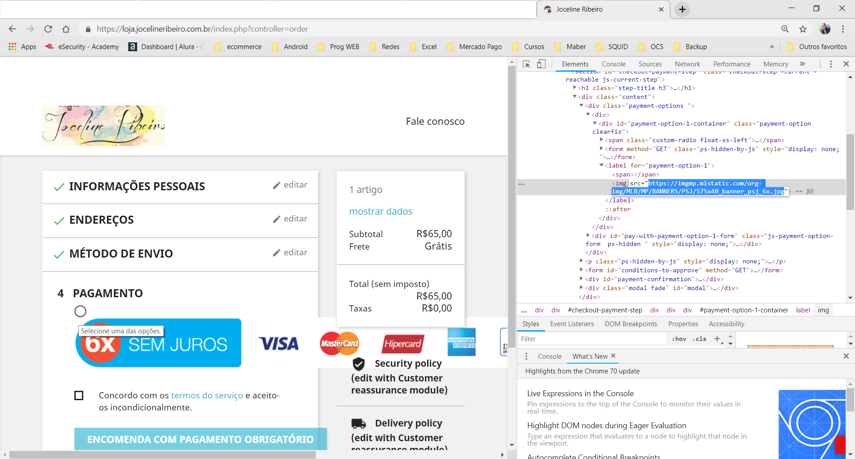
Task: Click the browser forward arrow
Action: (30, 29)
